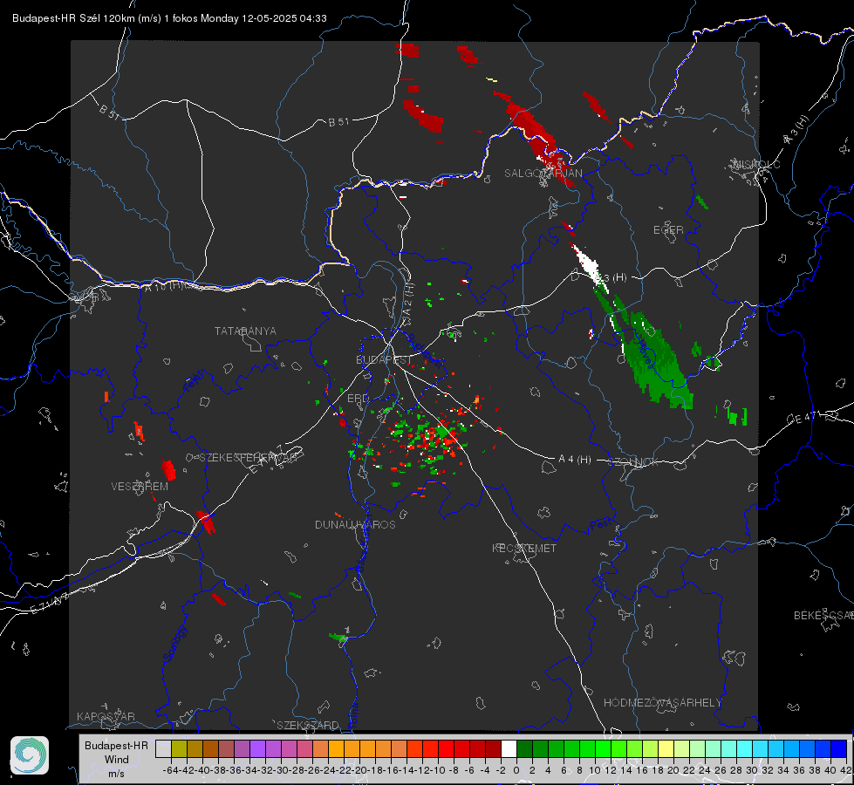This screenshot has width=854, height=785.
Task: Choose the deep blue swatch between 40 and 42
Action: point(839,748)
